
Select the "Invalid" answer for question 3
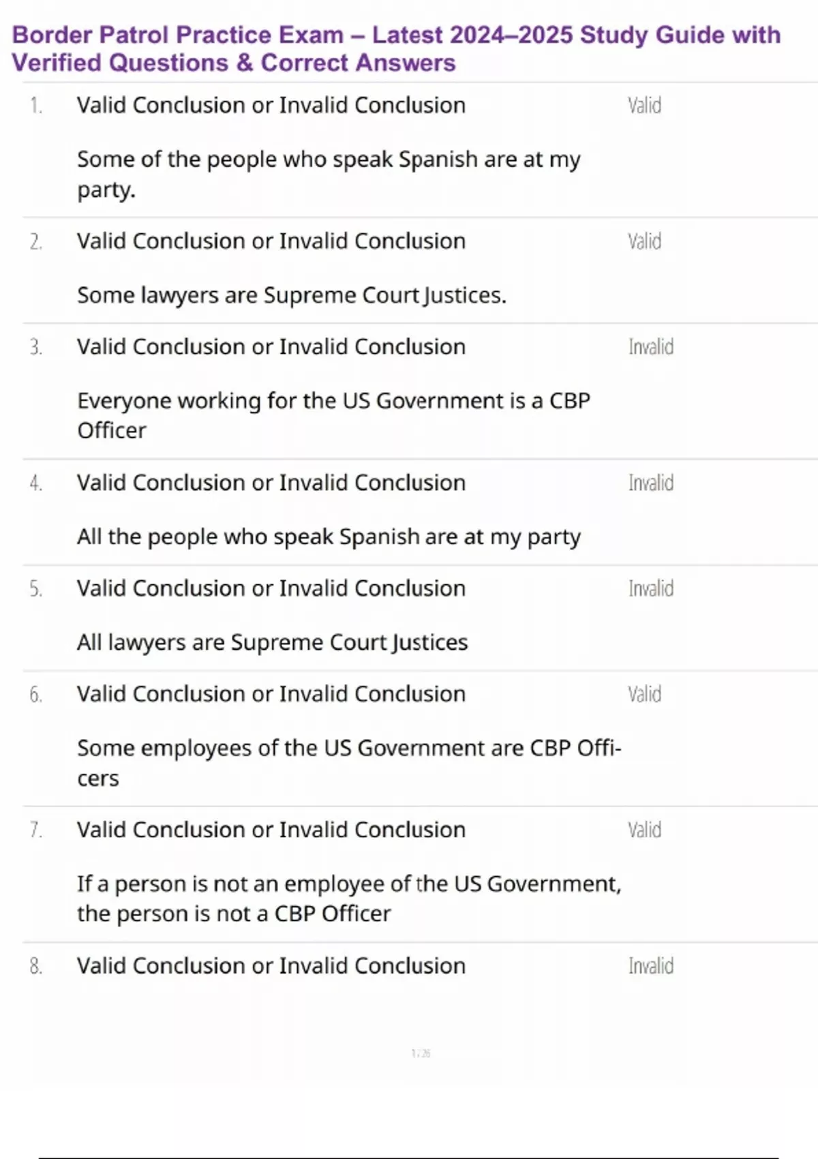click(x=650, y=347)
